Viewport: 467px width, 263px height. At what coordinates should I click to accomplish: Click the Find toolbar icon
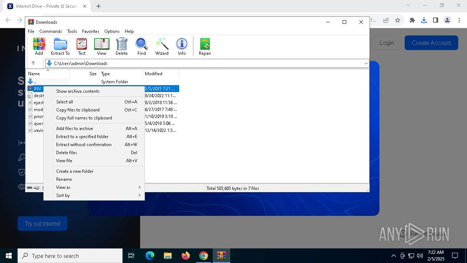click(142, 47)
